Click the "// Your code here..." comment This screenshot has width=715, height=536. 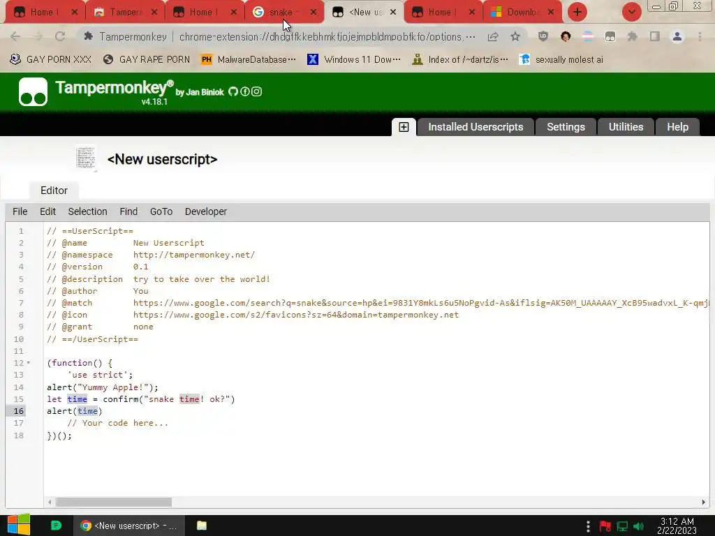click(x=117, y=423)
